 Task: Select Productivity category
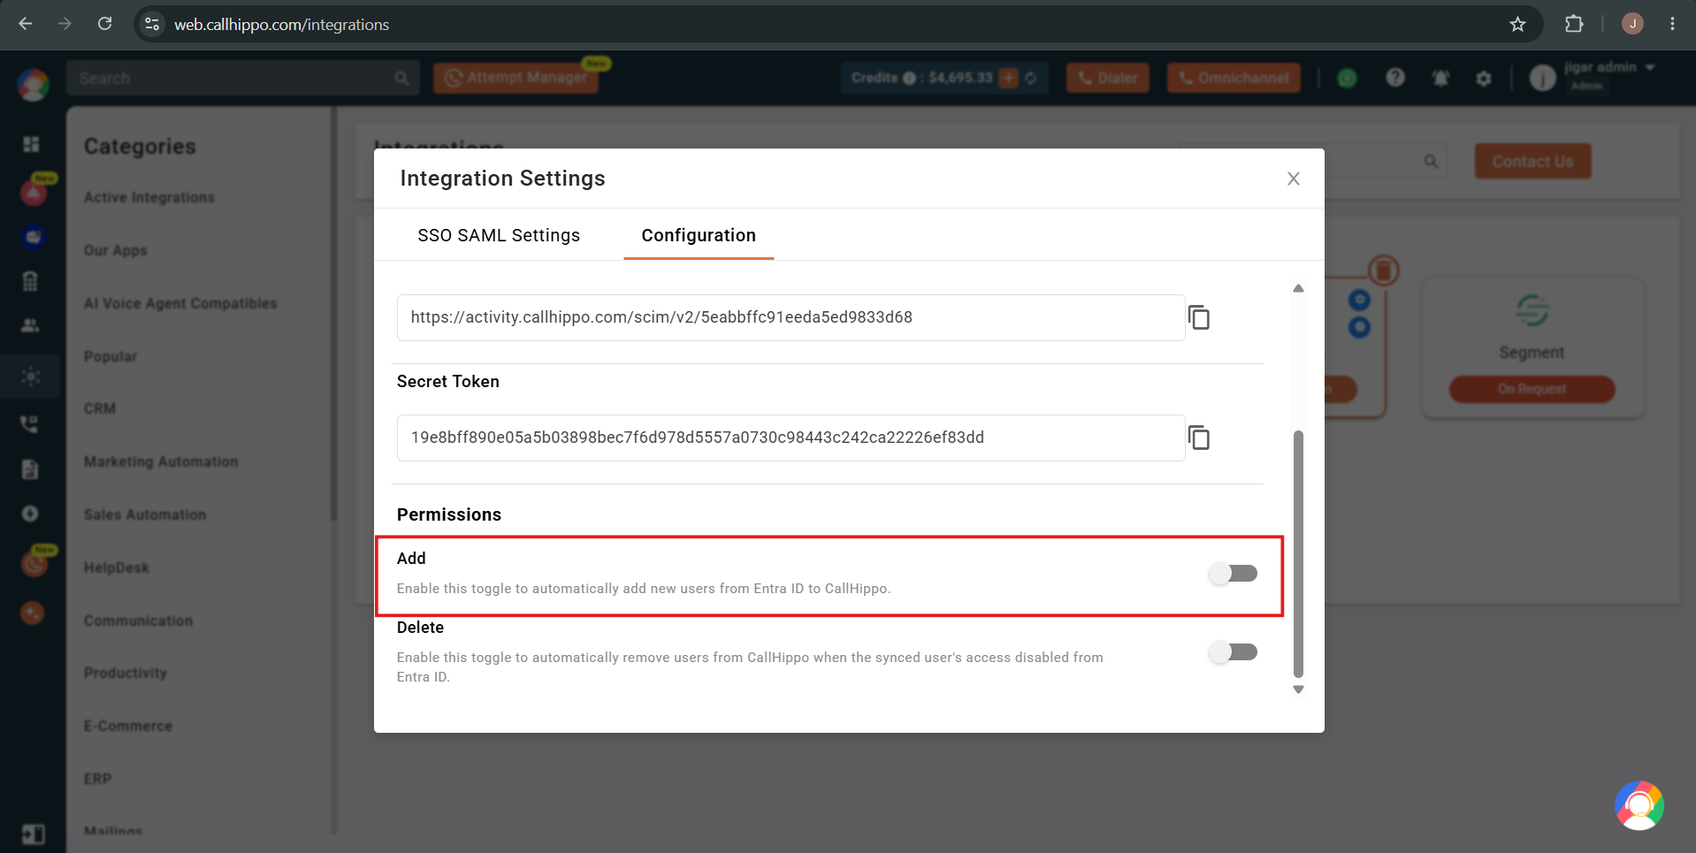pyautogui.click(x=125, y=673)
